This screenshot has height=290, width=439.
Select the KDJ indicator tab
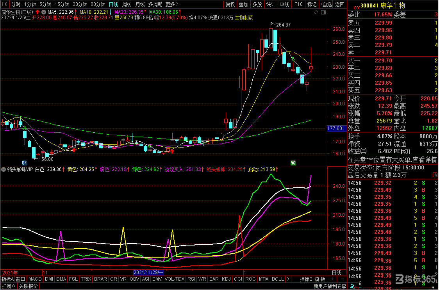[x=226, y=279]
